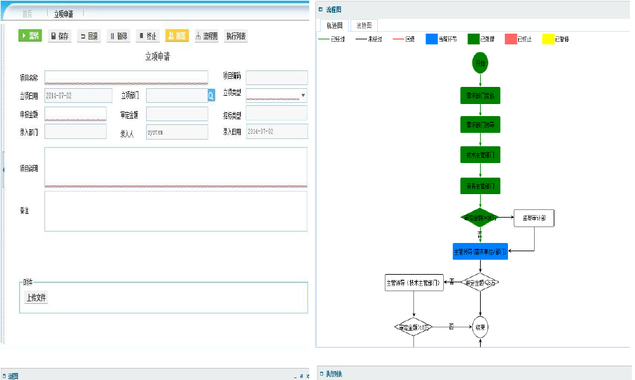This screenshot has width=635, height=380.
Task: Click the blue 主管领导(需求单位/部门) node
Action: tap(480, 251)
